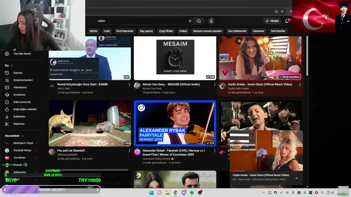351x197 pixels.
Task: Open options menu for Kemal Kılıçdaroğlu video
Action: (x=129, y=85)
